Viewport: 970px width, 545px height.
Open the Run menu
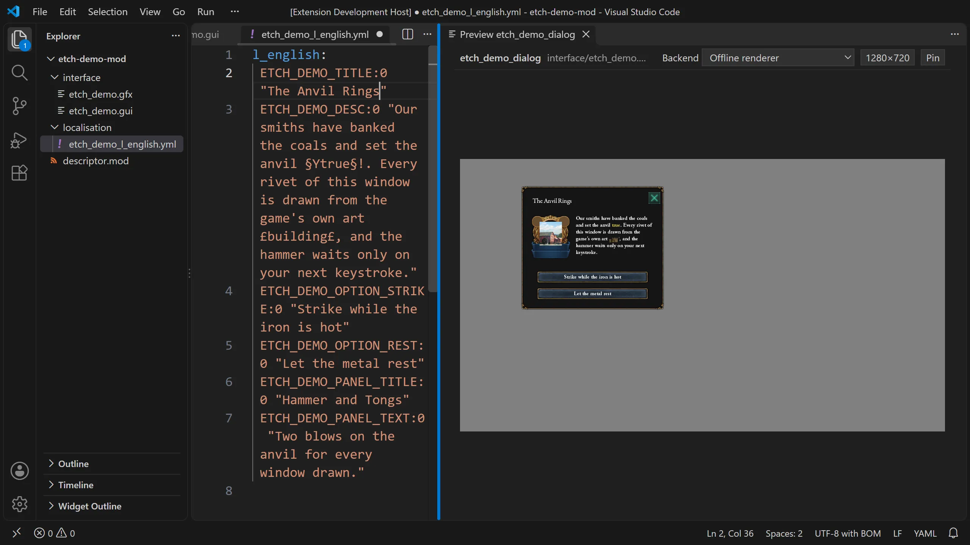[x=206, y=12]
